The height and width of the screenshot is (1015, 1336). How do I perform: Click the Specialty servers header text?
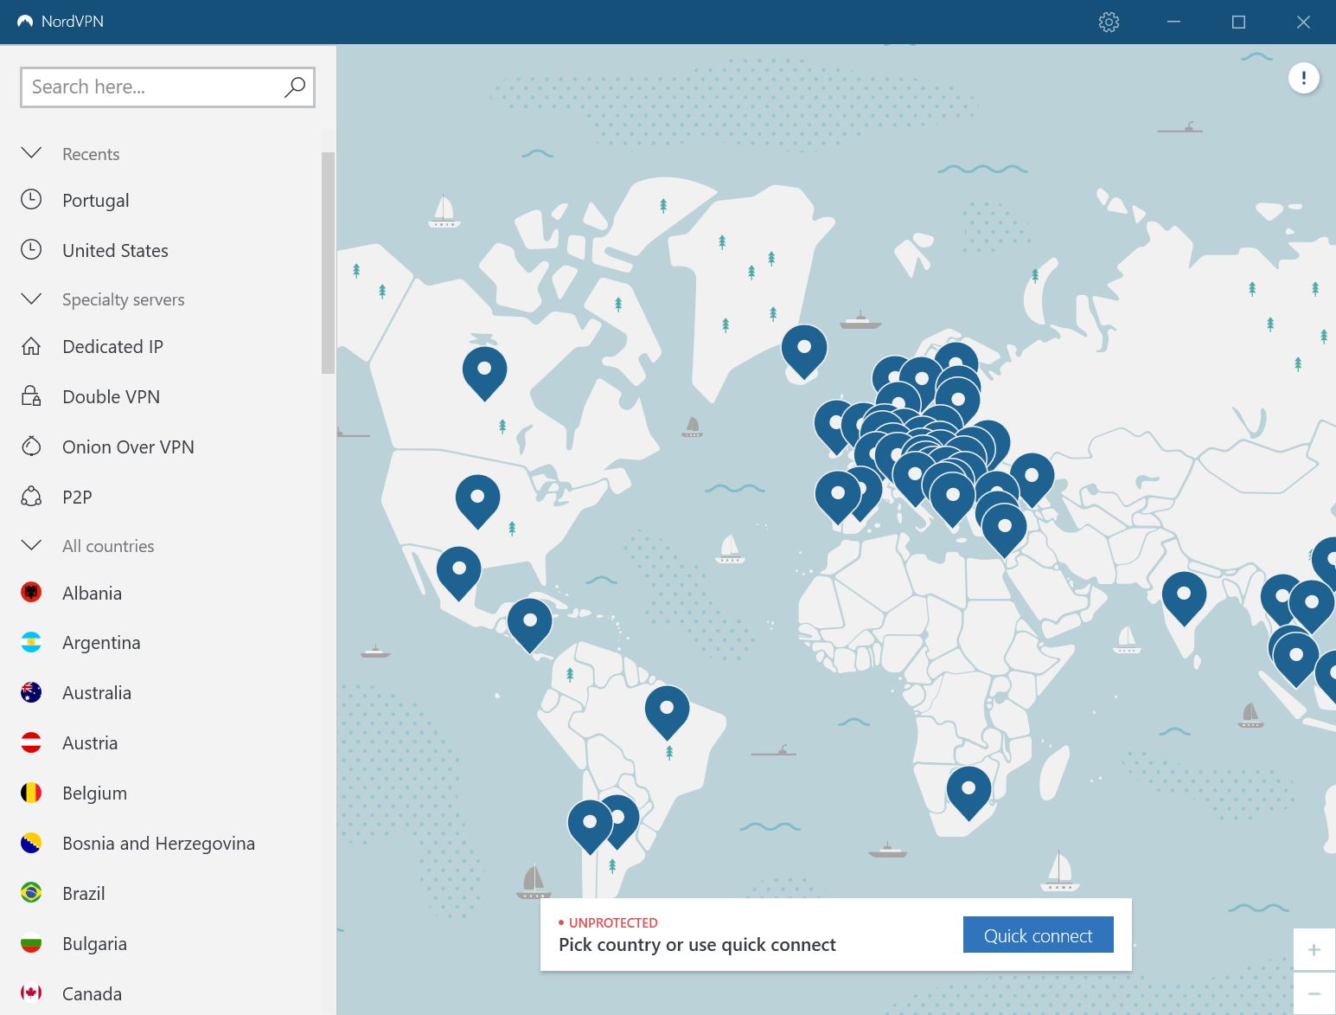(123, 299)
